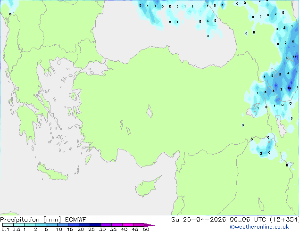Select the 0.5–1 mm legend swatch
Screen dimensions: 299x231
(19, 225)
